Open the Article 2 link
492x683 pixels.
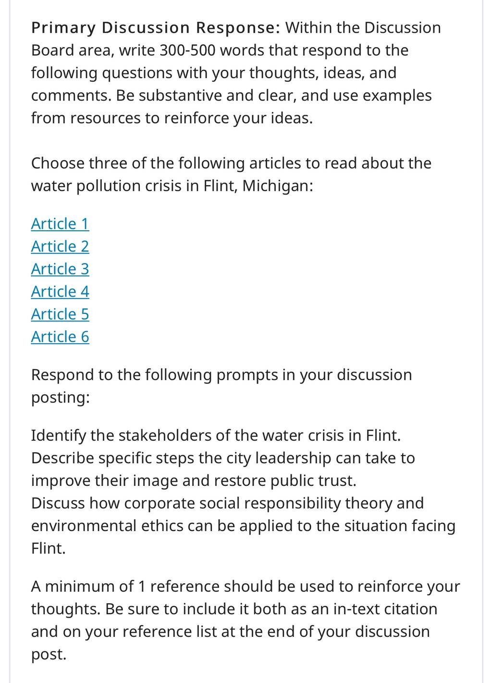60,247
